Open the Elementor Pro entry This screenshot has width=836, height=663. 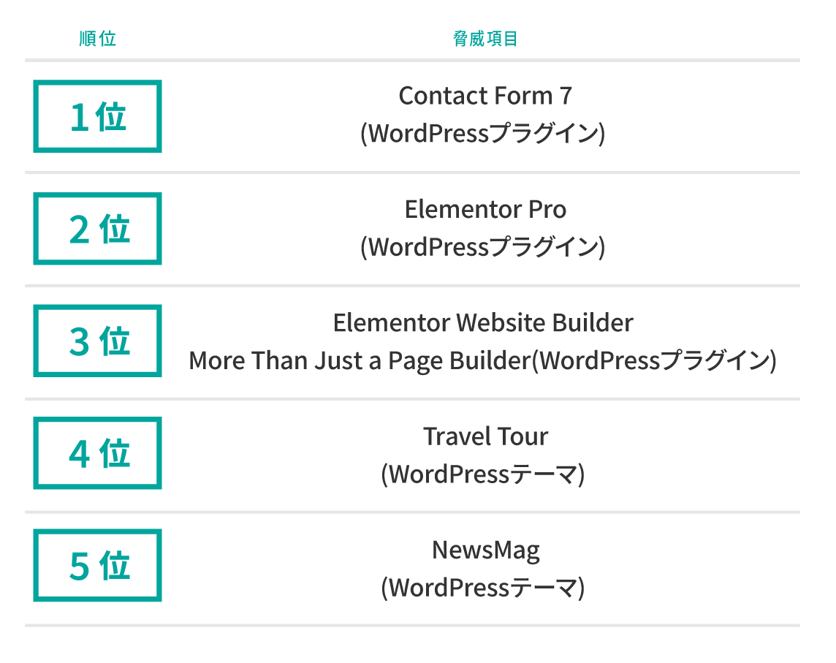(485, 210)
